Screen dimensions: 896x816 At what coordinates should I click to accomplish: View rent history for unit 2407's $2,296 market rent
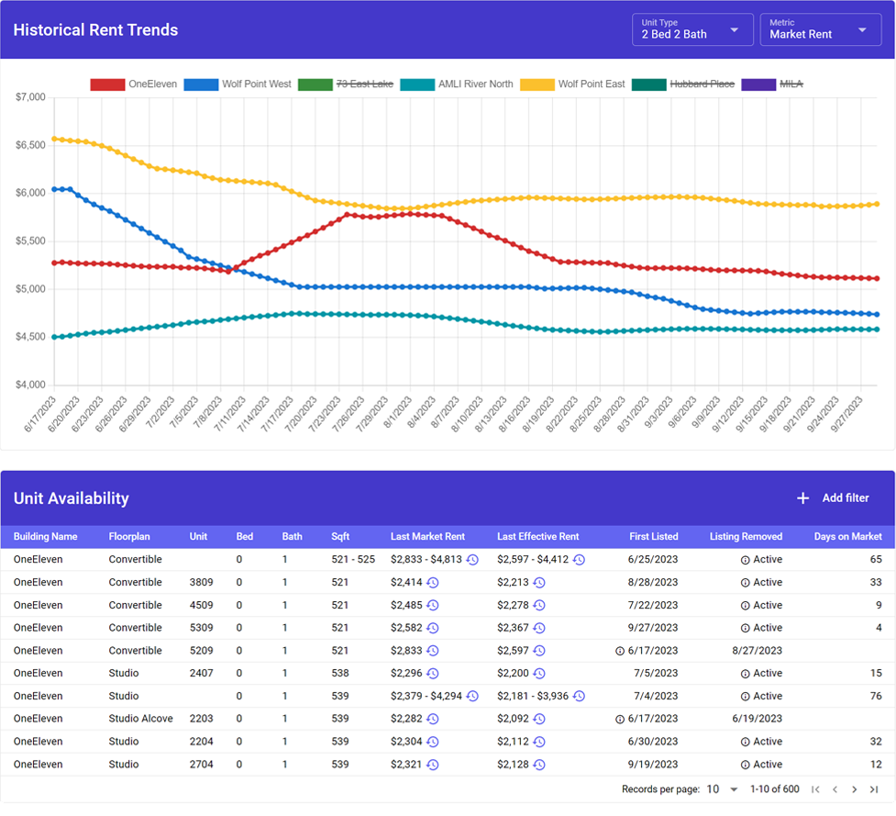(434, 673)
